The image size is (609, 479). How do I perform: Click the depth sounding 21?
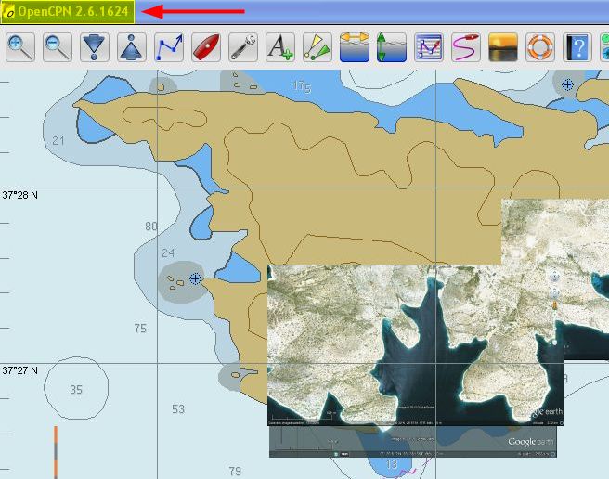[58, 140]
